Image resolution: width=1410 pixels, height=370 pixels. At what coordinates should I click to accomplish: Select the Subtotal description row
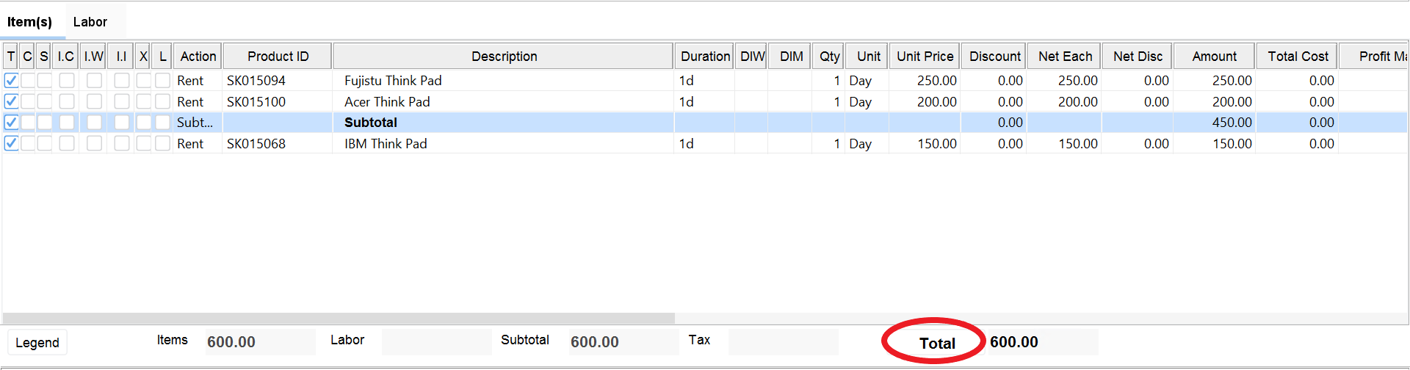[371, 123]
